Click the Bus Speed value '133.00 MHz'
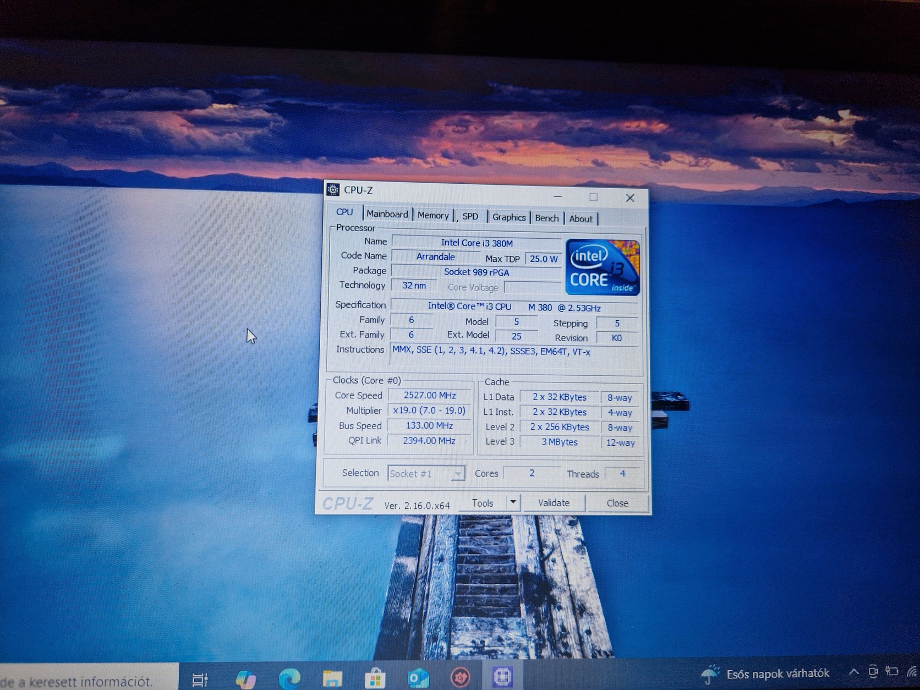 pos(429,425)
